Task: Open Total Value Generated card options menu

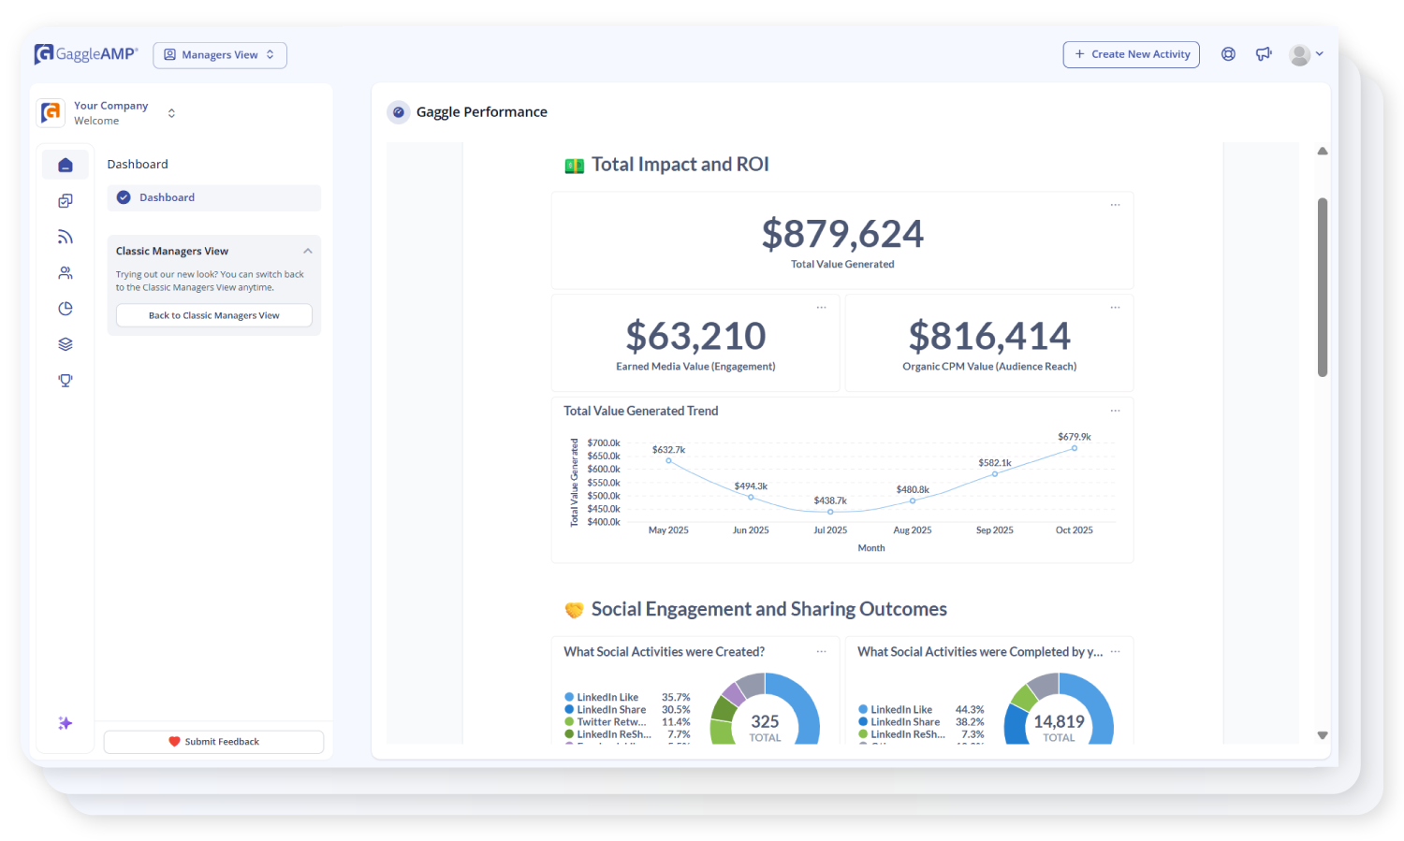Action: [1114, 204]
